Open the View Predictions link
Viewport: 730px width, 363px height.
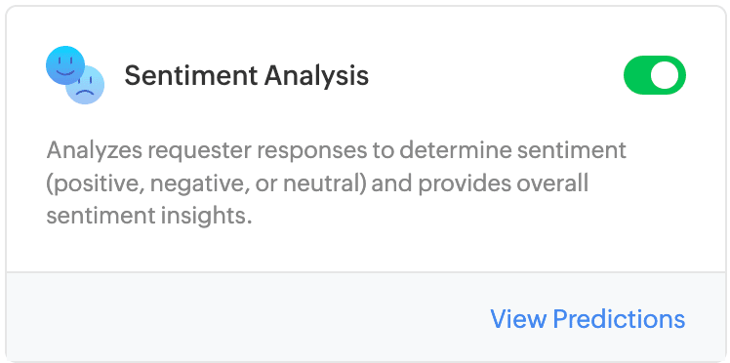pos(588,319)
